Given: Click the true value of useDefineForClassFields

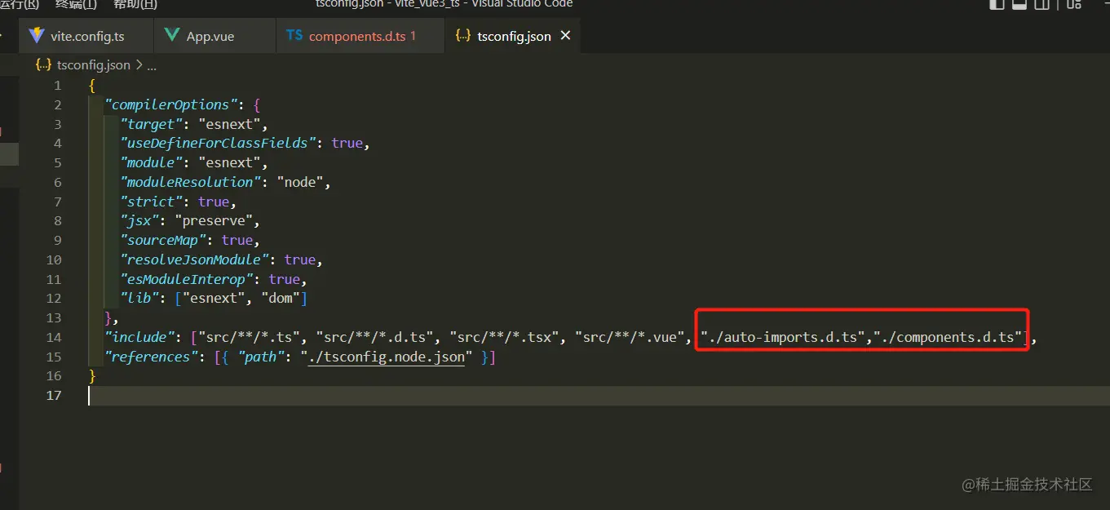Looking at the screenshot, I should click(x=347, y=143).
